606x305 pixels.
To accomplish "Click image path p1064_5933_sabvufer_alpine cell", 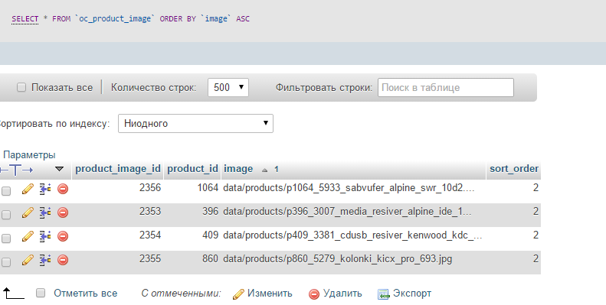I will 349,188.
